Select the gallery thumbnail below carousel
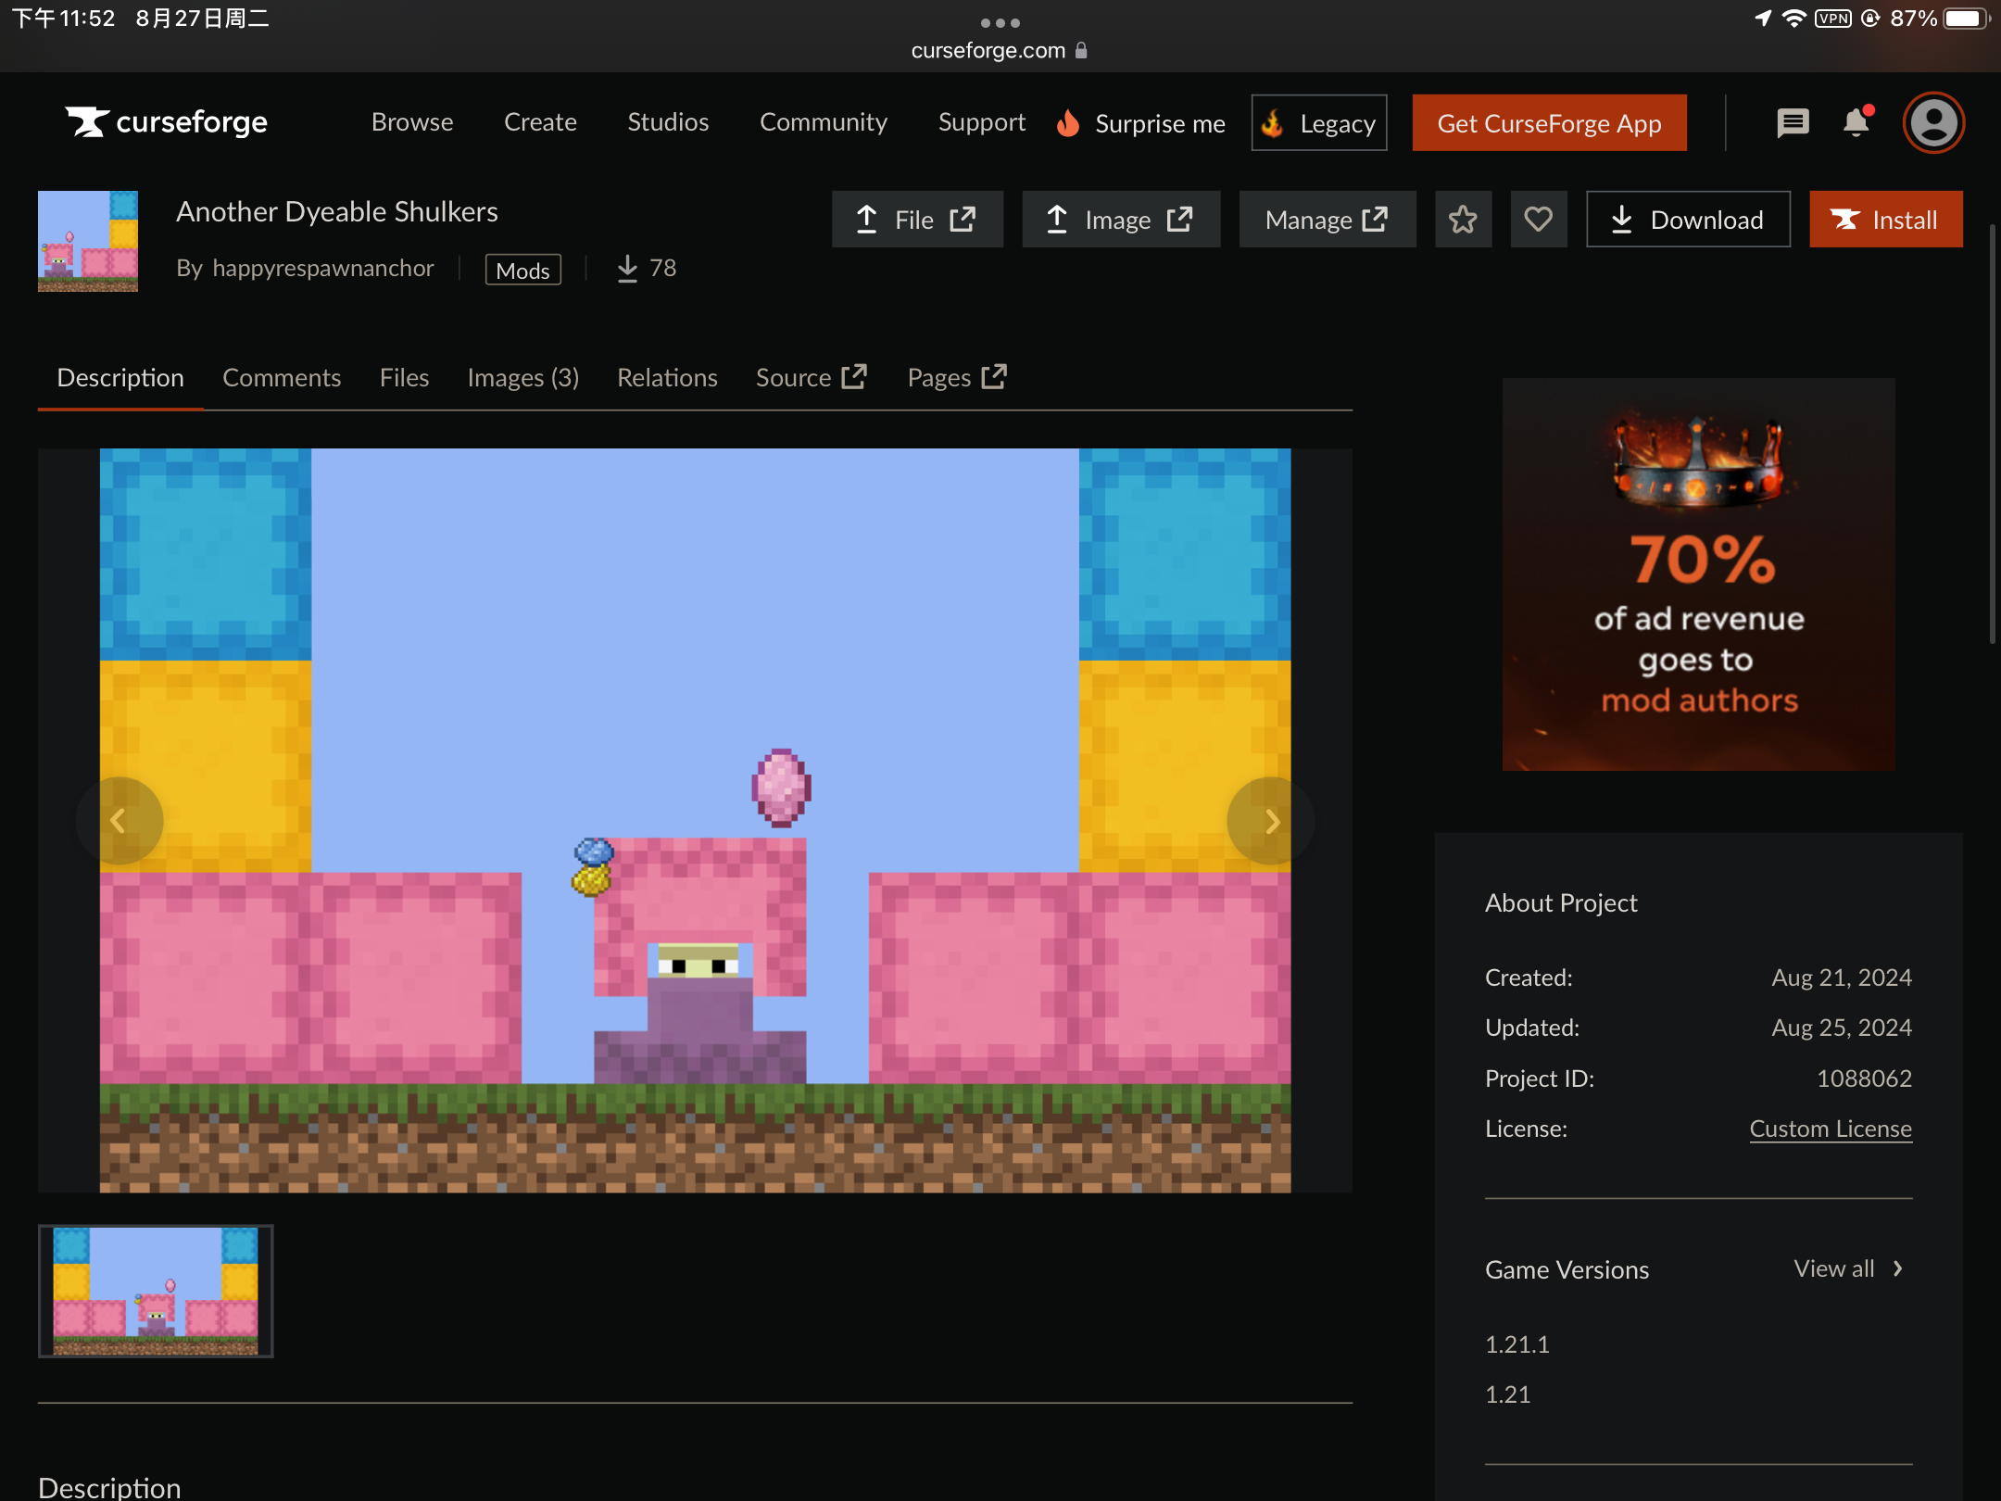 (156, 1291)
